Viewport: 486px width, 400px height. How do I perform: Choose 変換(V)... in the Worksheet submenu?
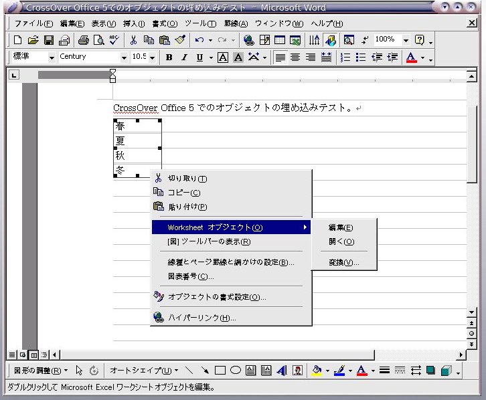(x=344, y=262)
